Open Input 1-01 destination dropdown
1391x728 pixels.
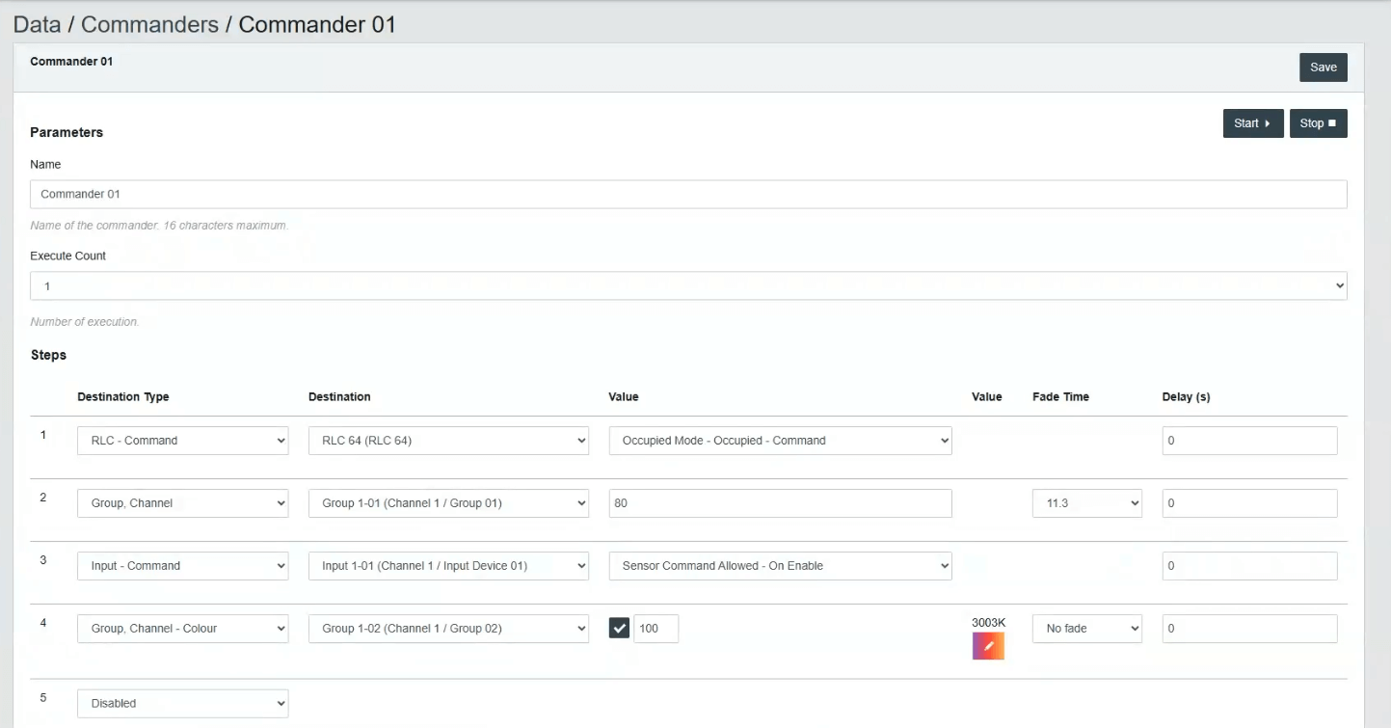(x=448, y=566)
